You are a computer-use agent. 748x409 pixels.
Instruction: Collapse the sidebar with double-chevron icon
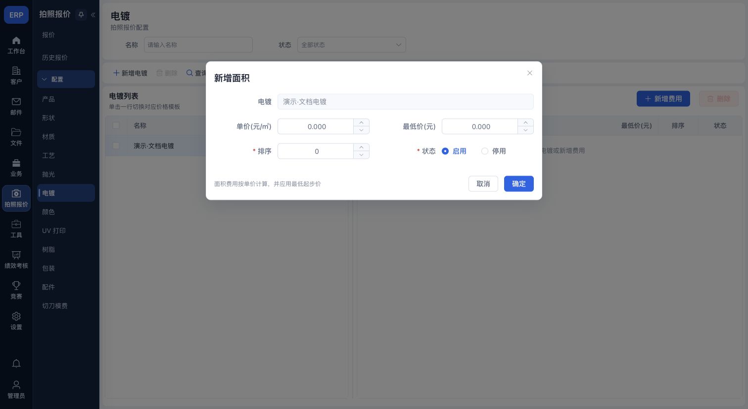pyautogui.click(x=93, y=15)
